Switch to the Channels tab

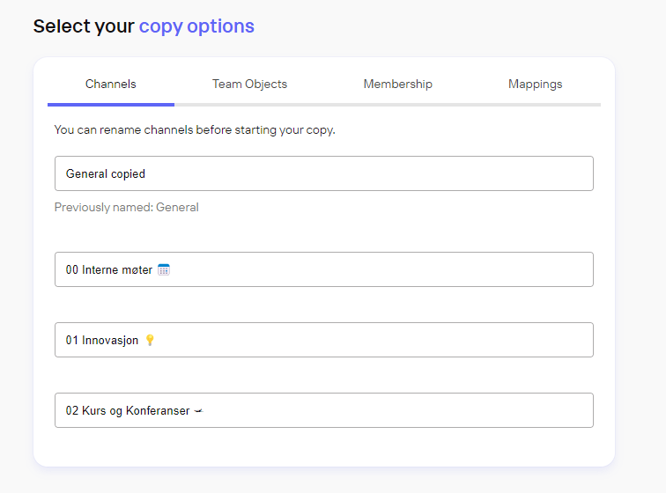(111, 85)
